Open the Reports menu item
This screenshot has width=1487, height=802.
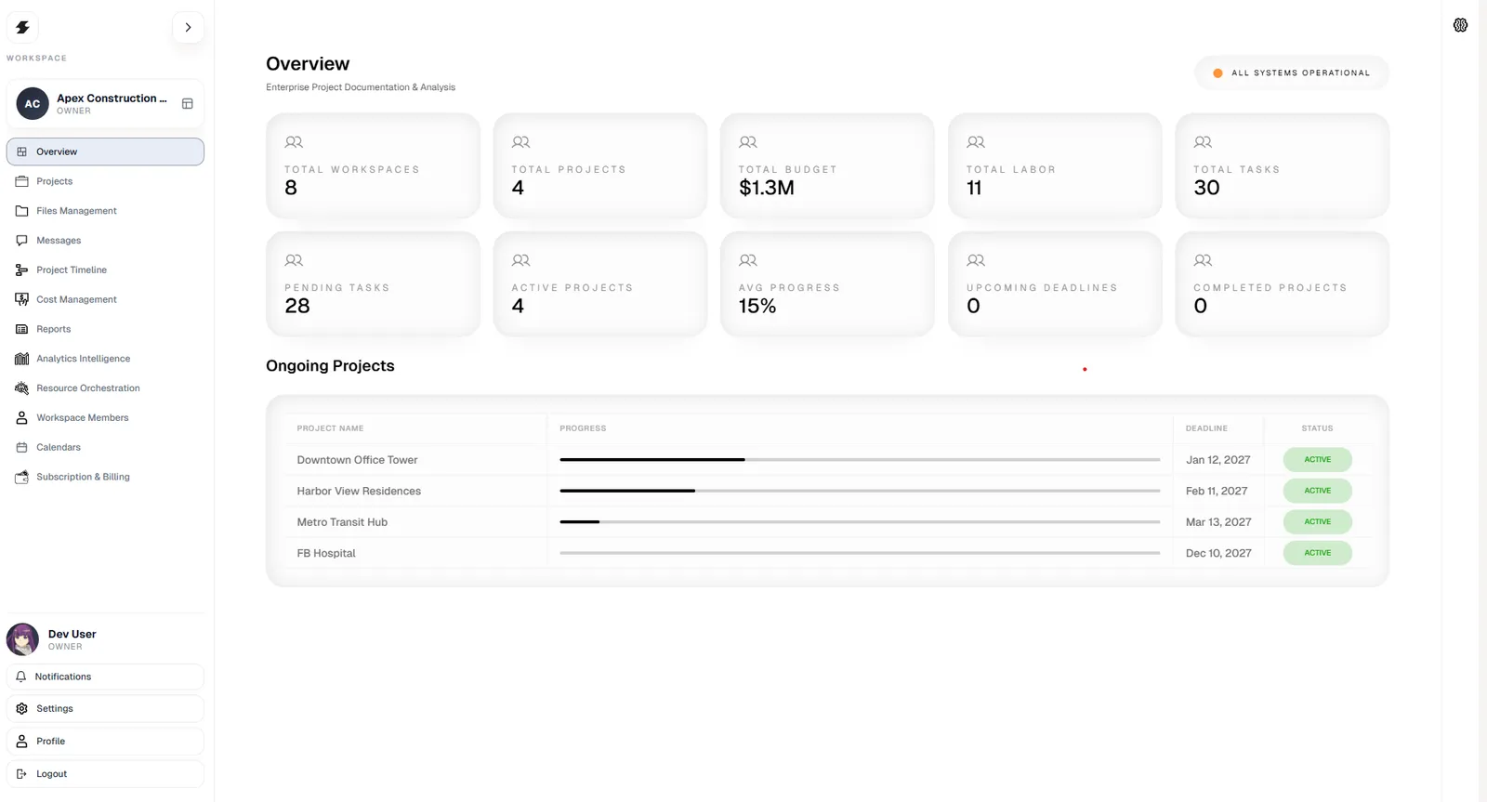(105, 329)
